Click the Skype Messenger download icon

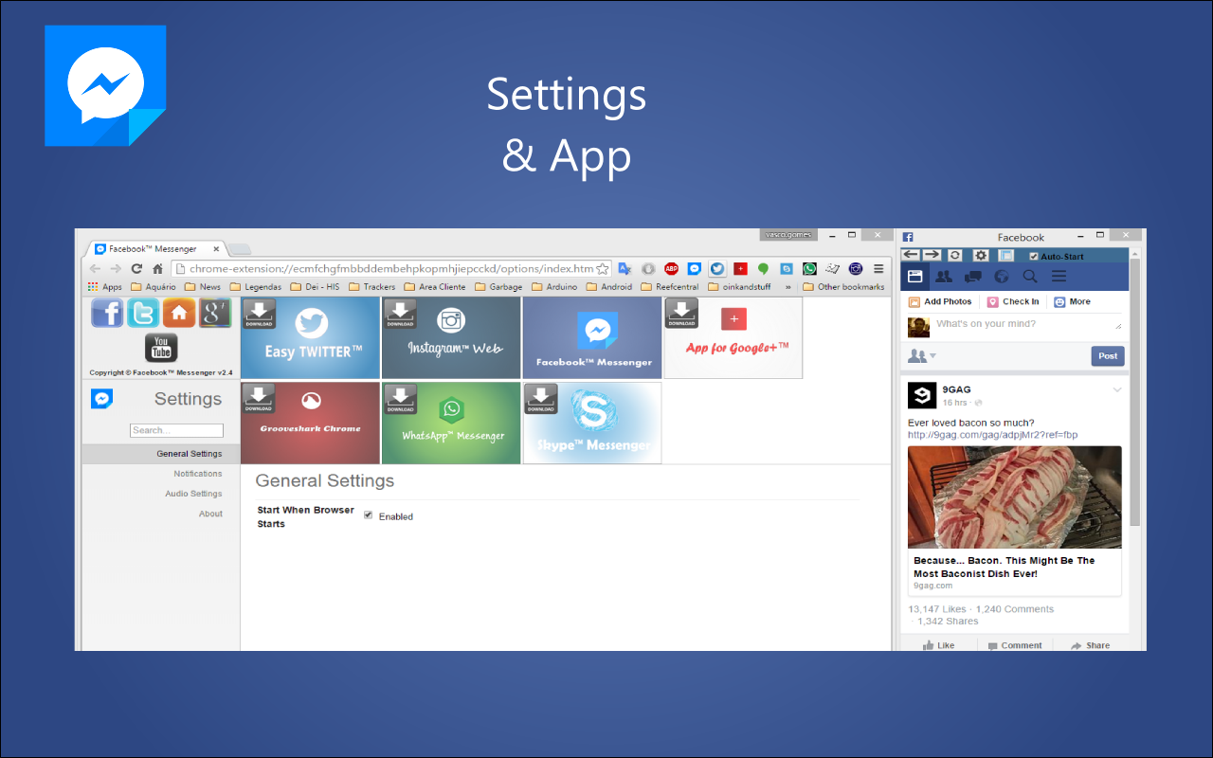click(541, 399)
